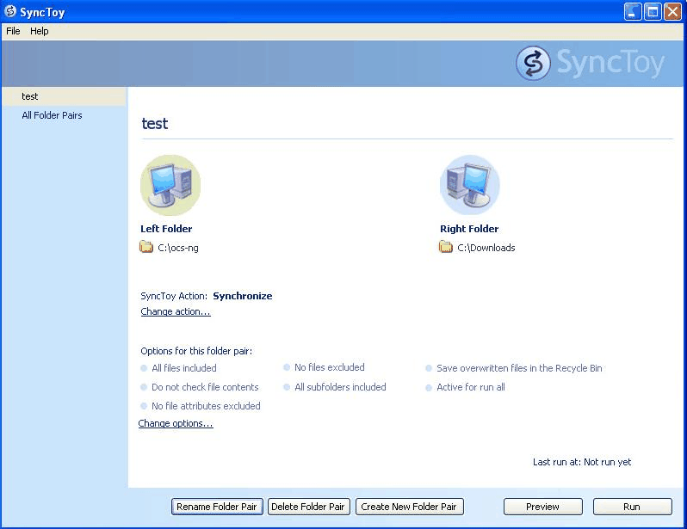The width and height of the screenshot is (687, 529).
Task: Click Rename Folder Pair button
Action: (217, 507)
